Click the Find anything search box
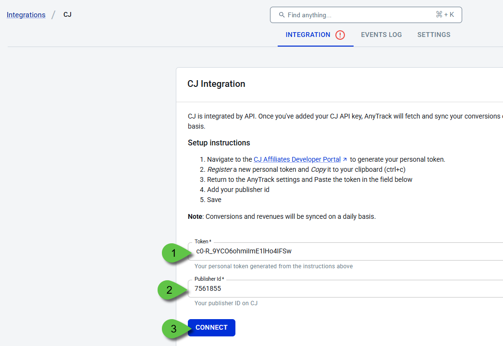This screenshot has width=503, height=346. point(366,15)
